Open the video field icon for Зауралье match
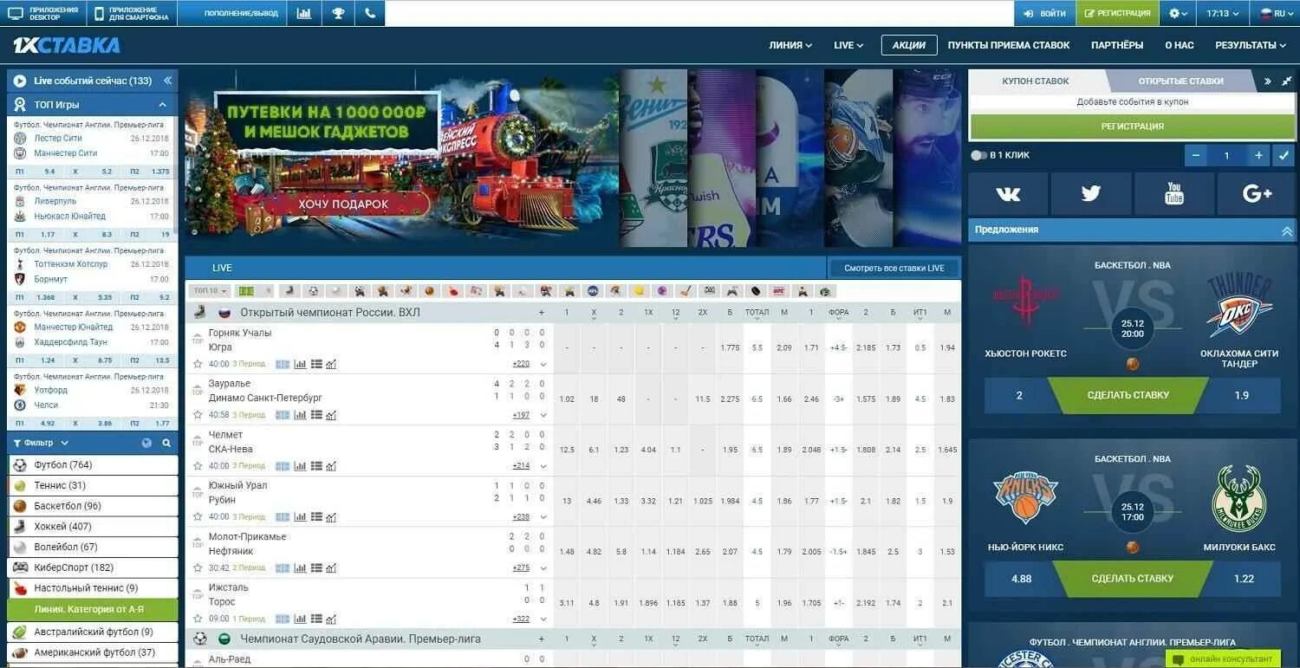1300x668 pixels. click(x=283, y=415)
